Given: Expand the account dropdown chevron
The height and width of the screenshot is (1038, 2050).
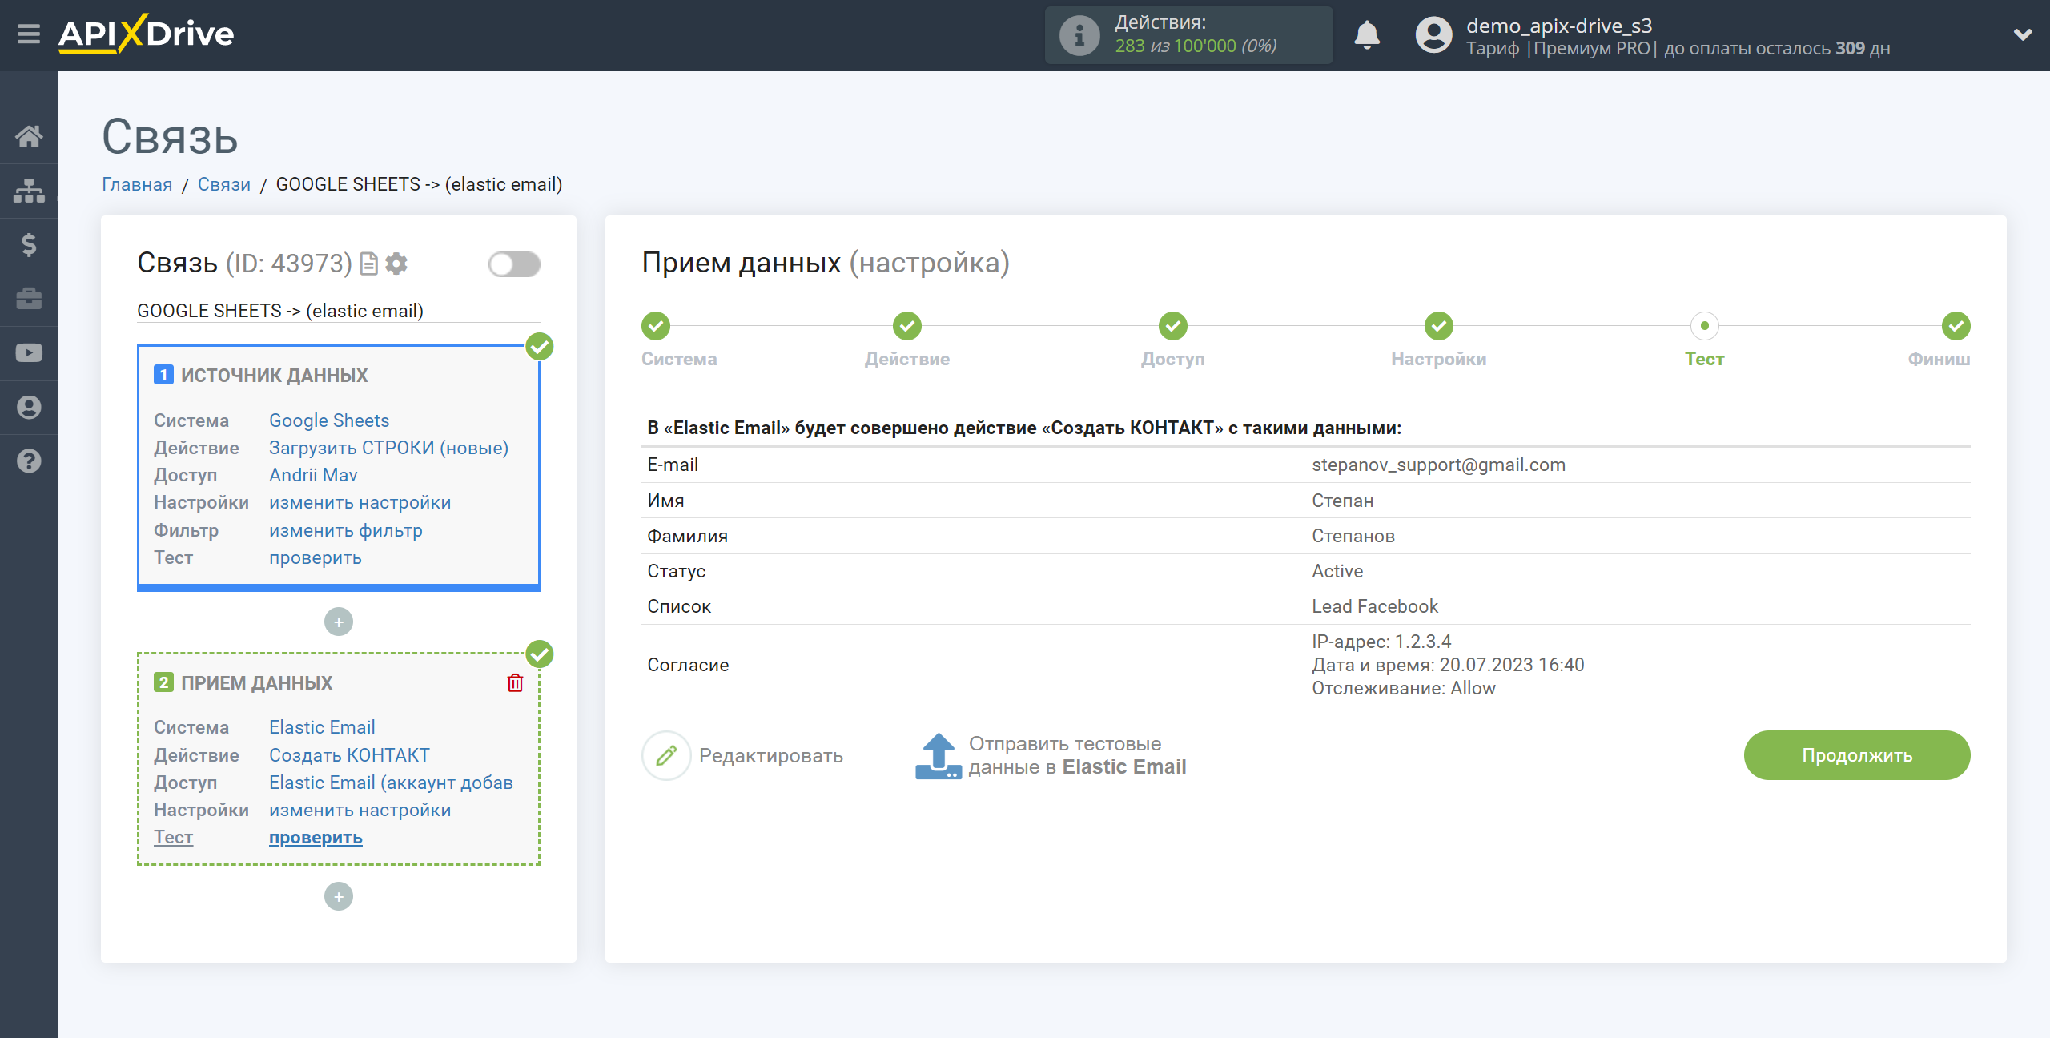Looking at the screenshot, I should tap(2023, 34).
